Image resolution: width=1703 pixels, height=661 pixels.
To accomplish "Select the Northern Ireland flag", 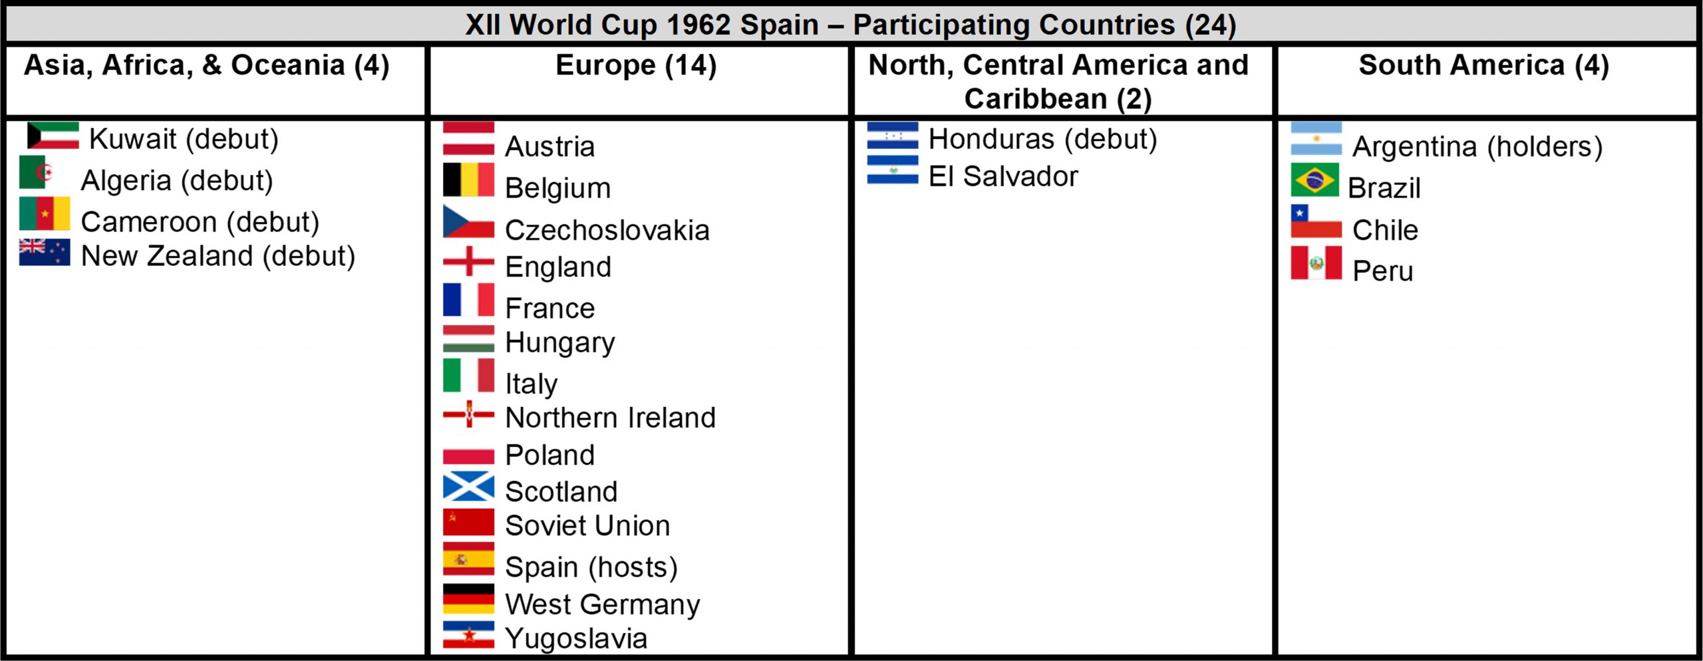I will pos(468,414).
